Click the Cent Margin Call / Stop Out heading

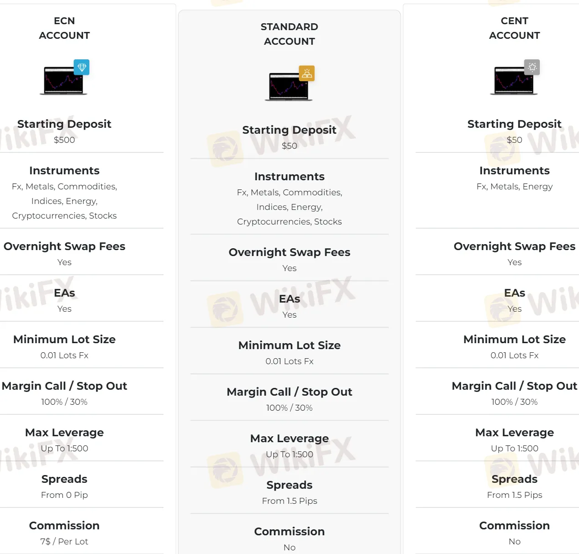(514, 386)
